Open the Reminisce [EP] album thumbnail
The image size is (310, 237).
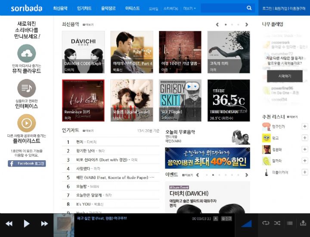coord(83,100)
